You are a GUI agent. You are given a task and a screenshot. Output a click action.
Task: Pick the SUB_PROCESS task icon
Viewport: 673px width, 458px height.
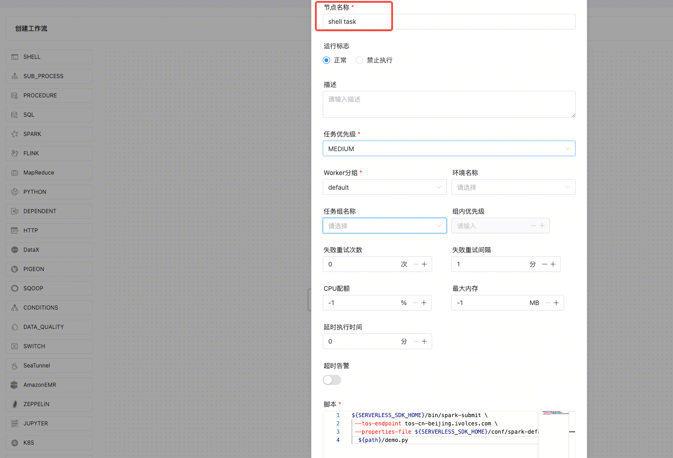tap(15, 76)
